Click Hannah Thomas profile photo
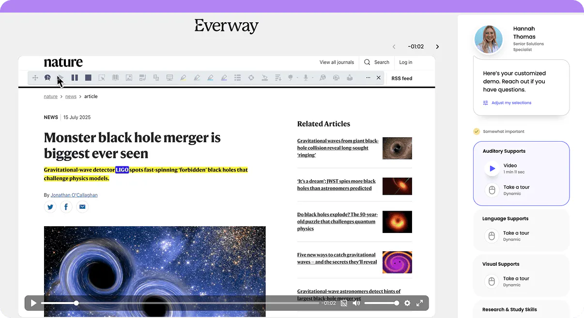 tap(489, 40)
